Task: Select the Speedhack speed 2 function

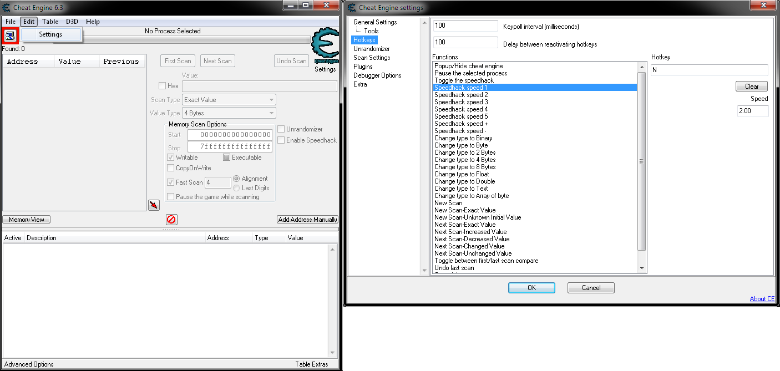Action: click(x=461, y=94)
